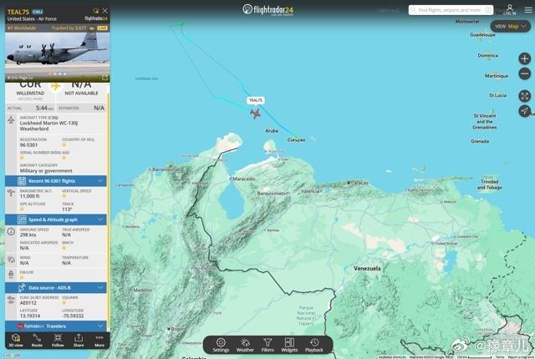Expand Speed & Altitude graph section
This screenshot has width=535, height=359.
56,220
